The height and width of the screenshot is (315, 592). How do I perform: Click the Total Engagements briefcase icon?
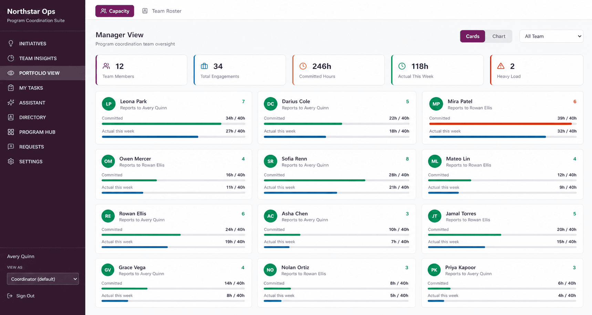204,66
